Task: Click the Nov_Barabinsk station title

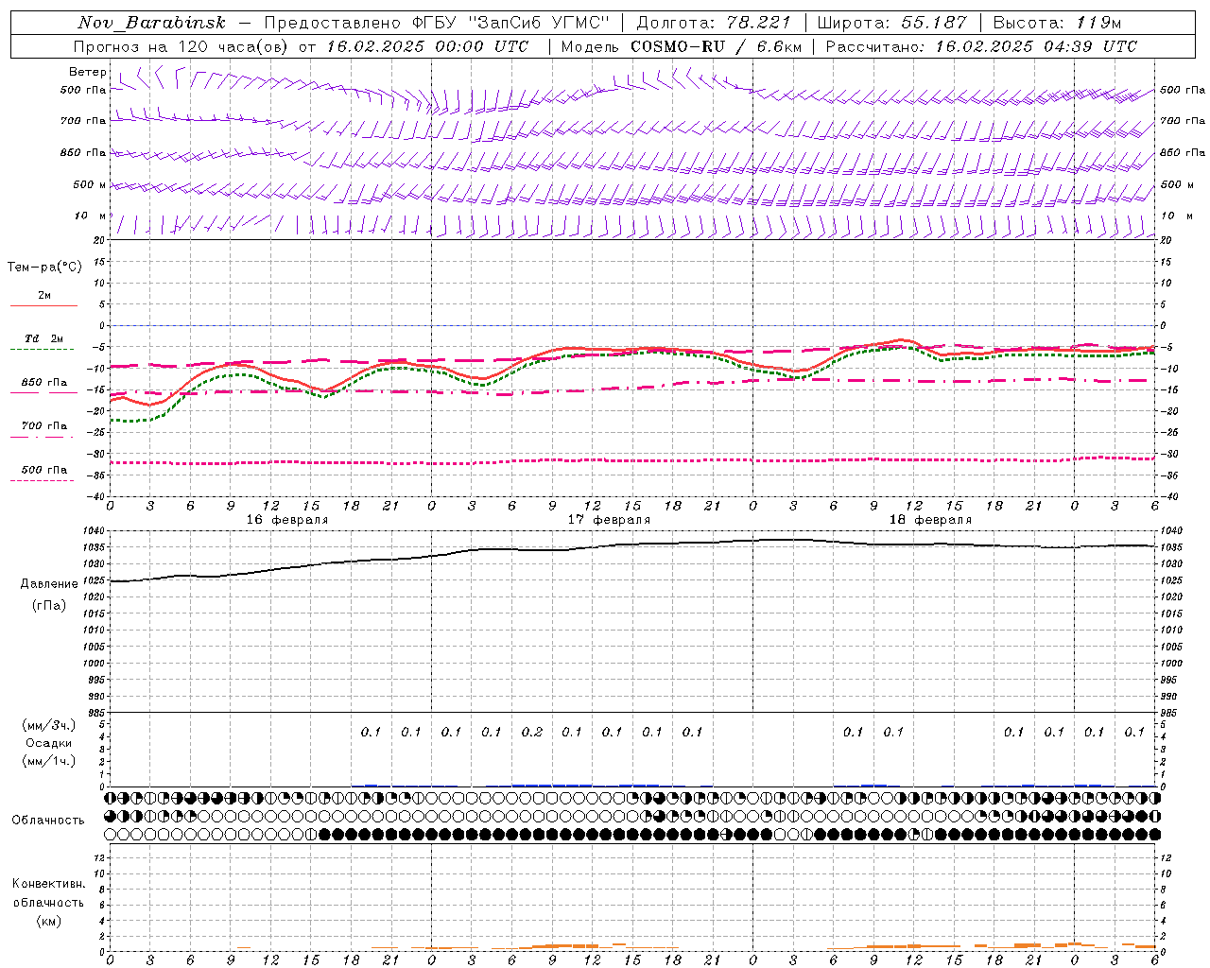Action: 151,23
